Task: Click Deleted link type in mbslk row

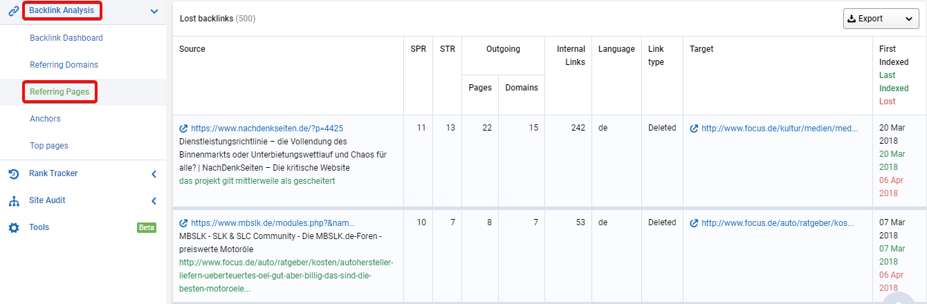Action: tap(662, 222)
